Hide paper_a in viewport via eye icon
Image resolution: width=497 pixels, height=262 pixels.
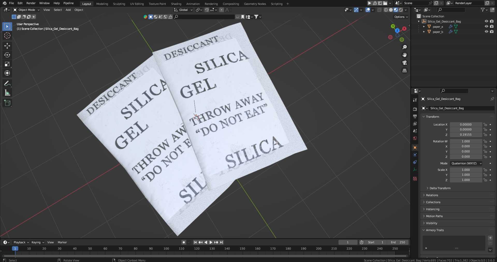click(486, 26)
